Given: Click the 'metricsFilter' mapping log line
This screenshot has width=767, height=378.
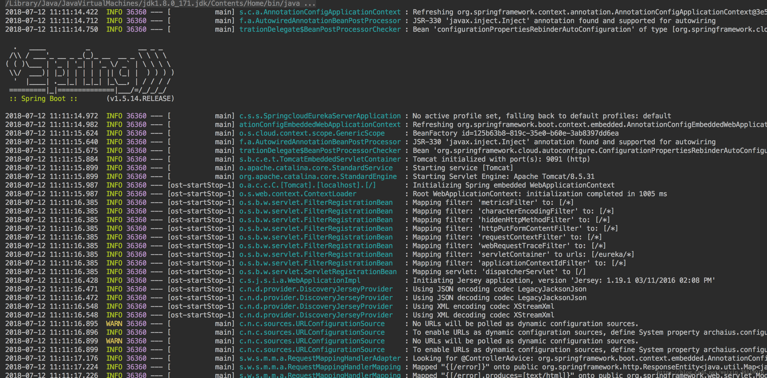Looking at the screenshot, I should pyautogui.click(x=493, y=202).
